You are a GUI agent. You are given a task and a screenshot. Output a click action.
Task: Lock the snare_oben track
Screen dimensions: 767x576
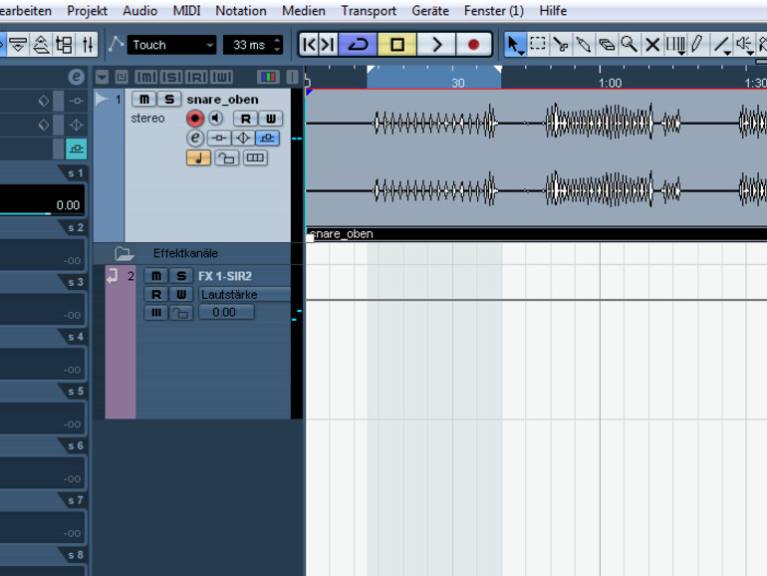(226, 158)
